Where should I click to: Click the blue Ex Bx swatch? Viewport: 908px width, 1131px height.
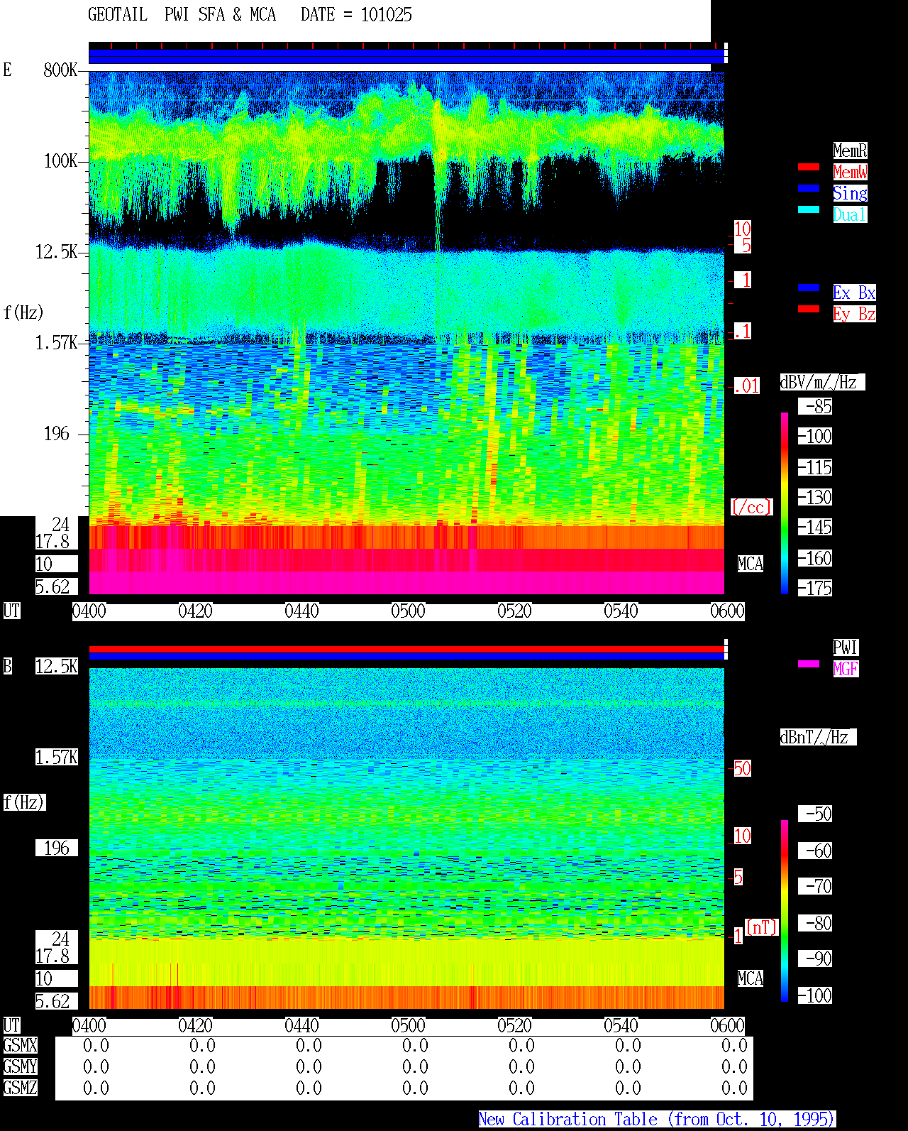[x=809, y=288]
